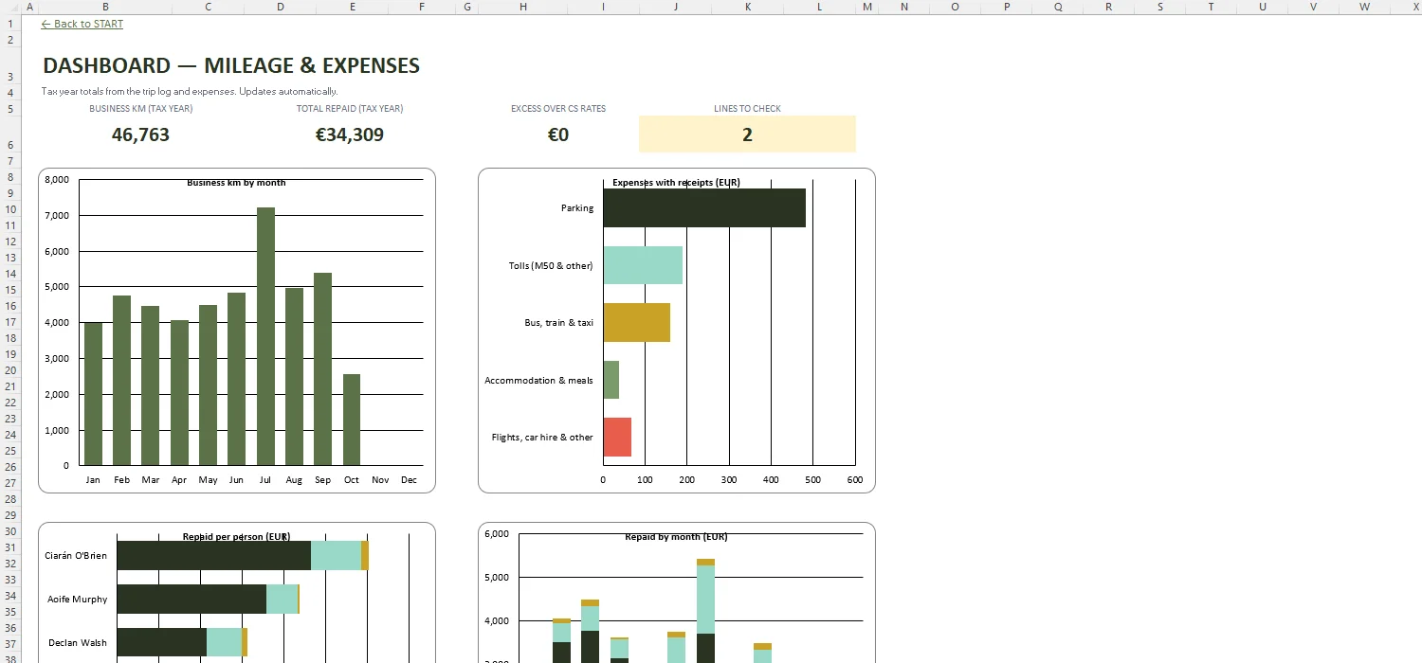Click the teal segment of tallest repaid-by-month bar

pyautogui.click(x=705, y=600)
